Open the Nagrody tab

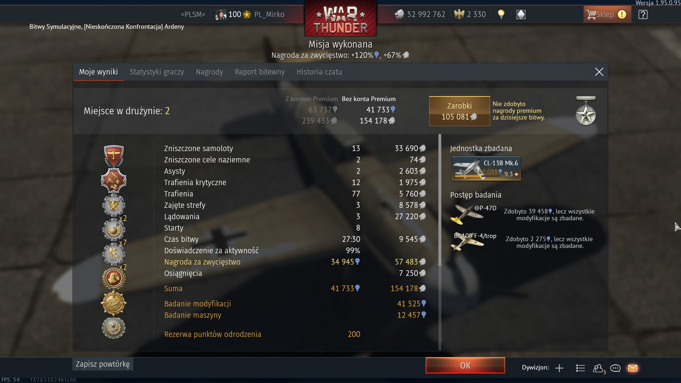[x=209, y=72]
